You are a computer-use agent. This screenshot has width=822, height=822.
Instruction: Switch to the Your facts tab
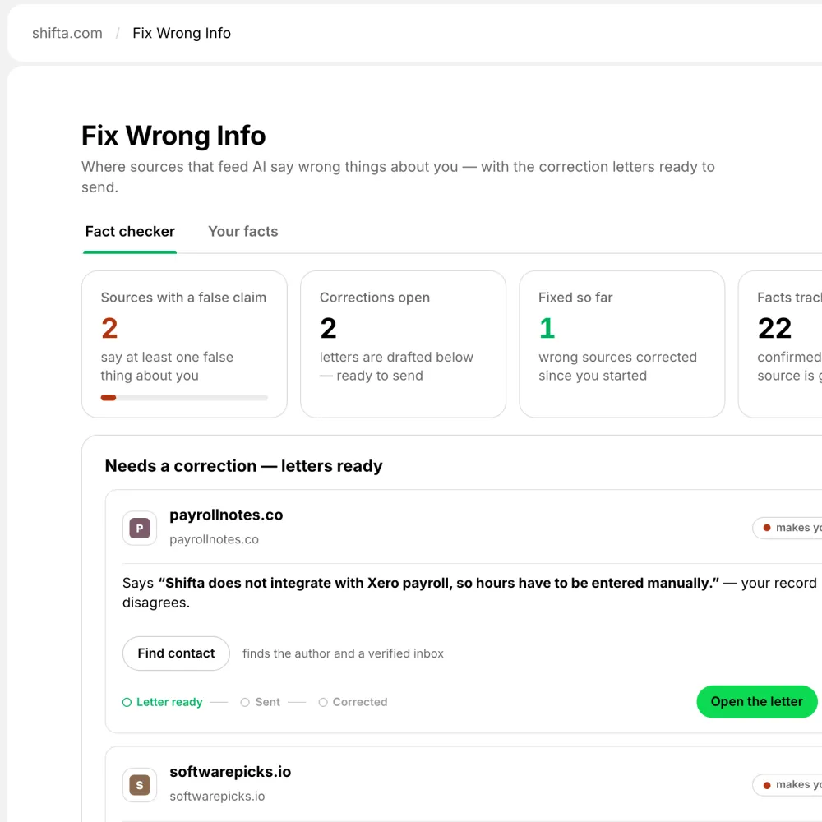(x=242, y=231)
